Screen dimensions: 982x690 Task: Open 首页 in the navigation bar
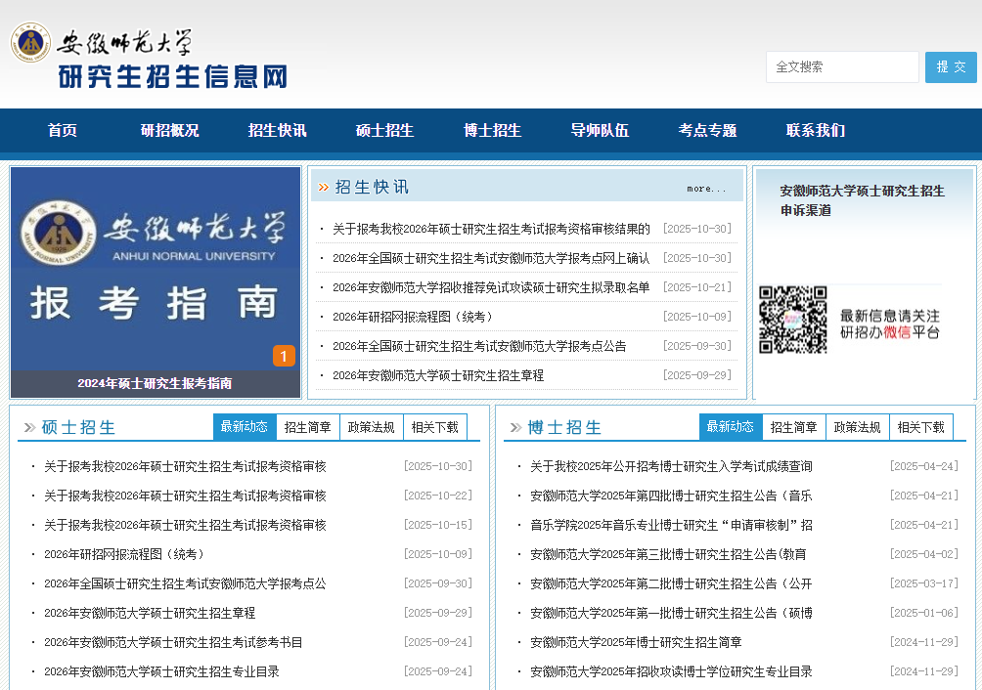(x=63, y=131)
